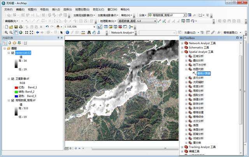This screenshot has width=249, height=157.
Task: Open the 栅格清理(C) toolbar menu
Action: [x=232, y=33]
